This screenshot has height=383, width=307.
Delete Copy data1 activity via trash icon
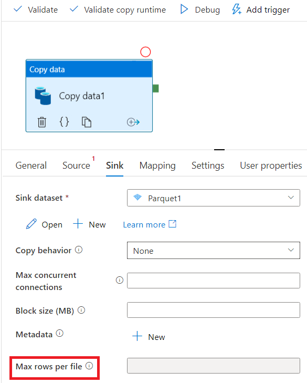point(42,122)
